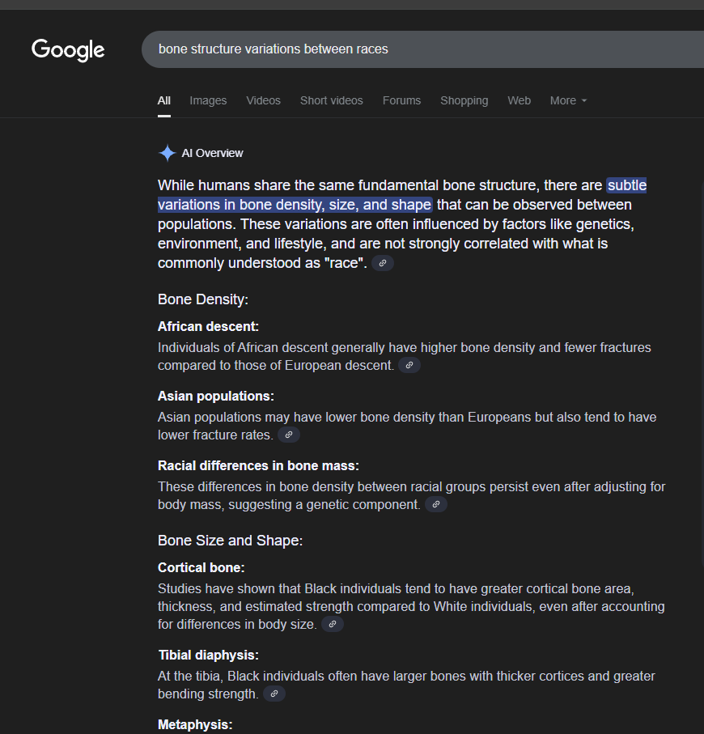Open source link icon after Tibial diaphysis text
The height and width of the screenshot is (734, 704).
point(274,694)
